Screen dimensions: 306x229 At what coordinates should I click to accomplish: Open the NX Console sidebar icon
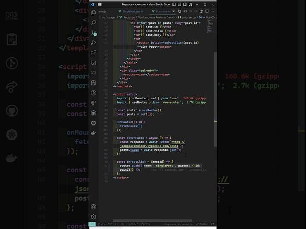click(94, 73)
